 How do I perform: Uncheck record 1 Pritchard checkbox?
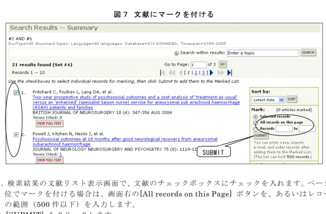tap(16, 92)
